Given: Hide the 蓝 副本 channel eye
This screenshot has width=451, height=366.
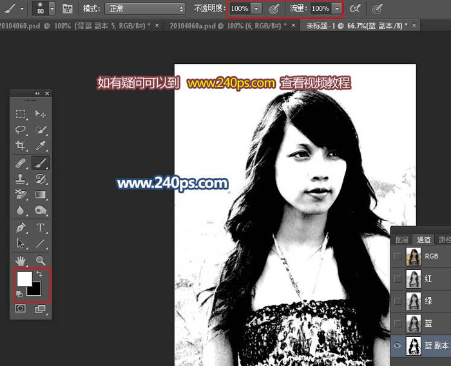Looking at the screenshot, I should tap(398, 346).
